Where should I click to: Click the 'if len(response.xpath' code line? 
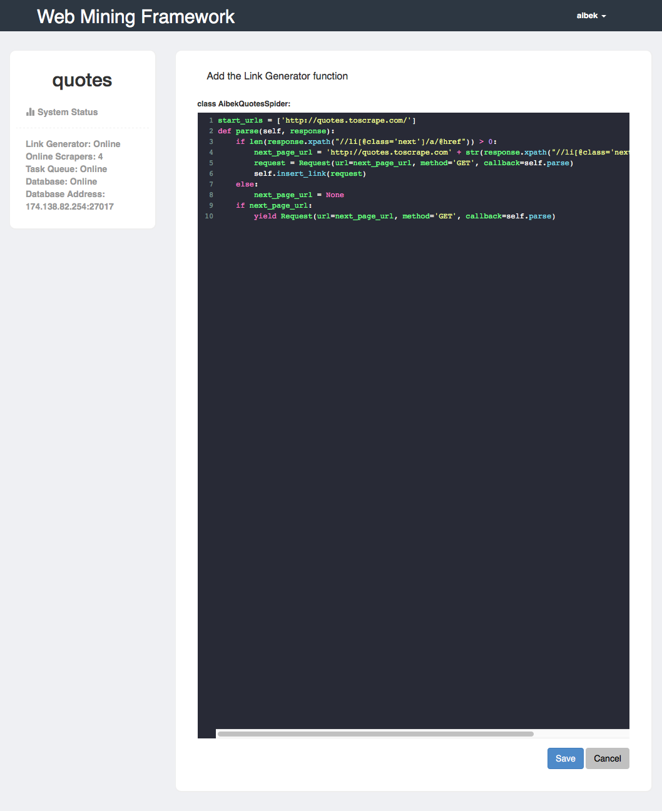pyautogui.click(x=366, y=141)
